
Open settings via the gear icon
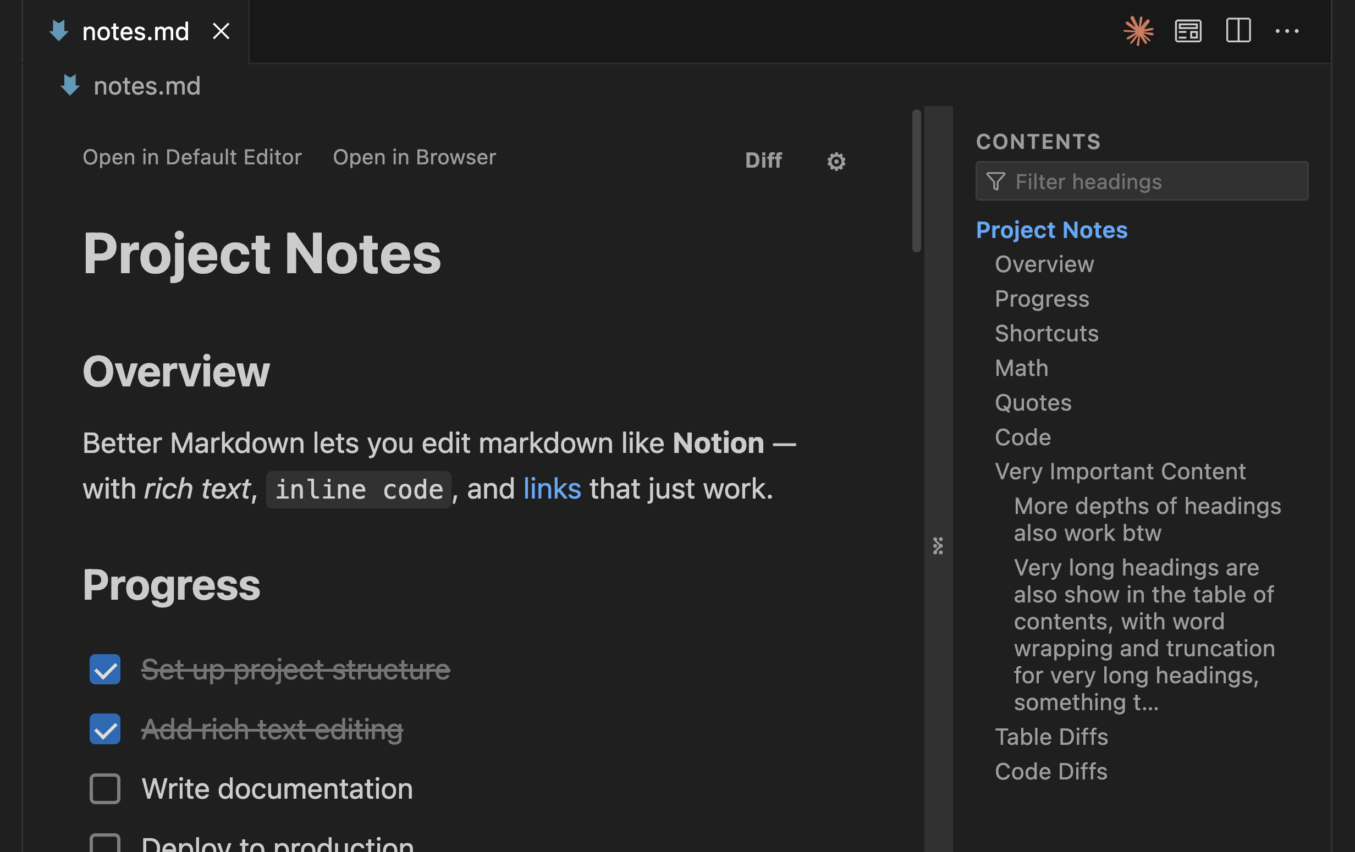(x=836, y=162)
